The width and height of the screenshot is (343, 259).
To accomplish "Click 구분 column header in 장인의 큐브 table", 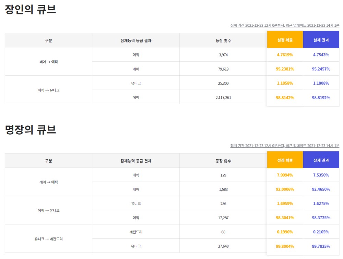I will click(48, 40).
